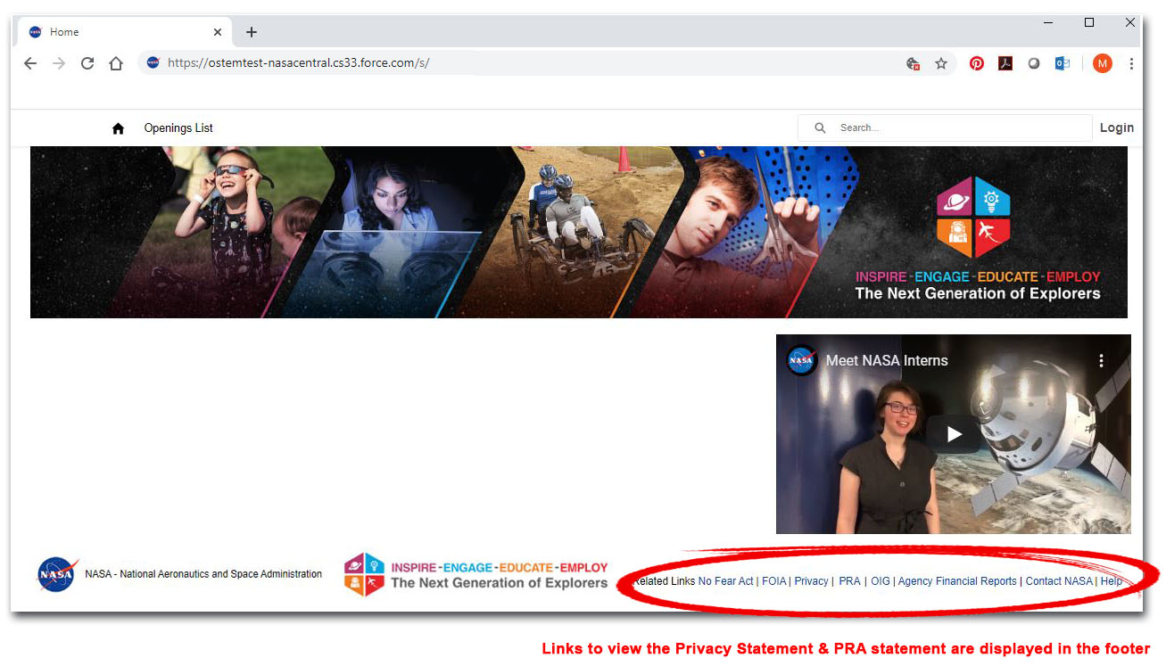
Task: Select the Home browser tab
Action: click(x=125, y=32)
